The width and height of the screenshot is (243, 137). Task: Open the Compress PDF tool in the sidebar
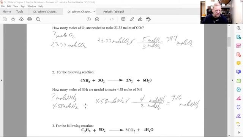238,89
